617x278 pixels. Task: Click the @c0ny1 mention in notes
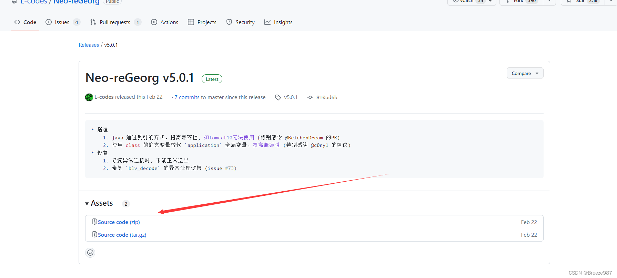(x=320, y=145)
